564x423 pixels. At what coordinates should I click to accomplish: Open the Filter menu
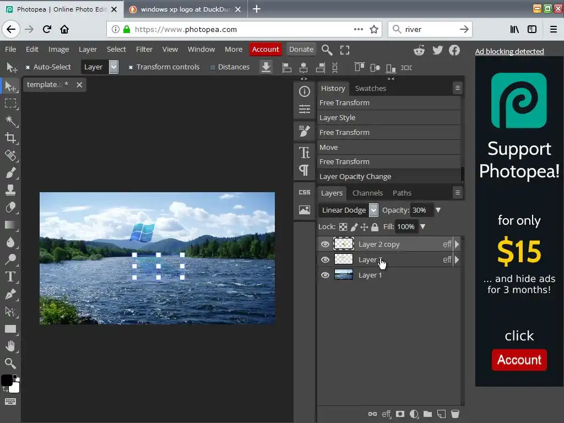144,49
